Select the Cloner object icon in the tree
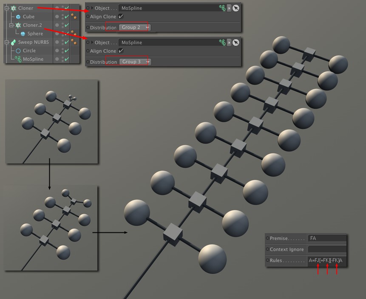The image size is (366, 299). pos(13,8)
